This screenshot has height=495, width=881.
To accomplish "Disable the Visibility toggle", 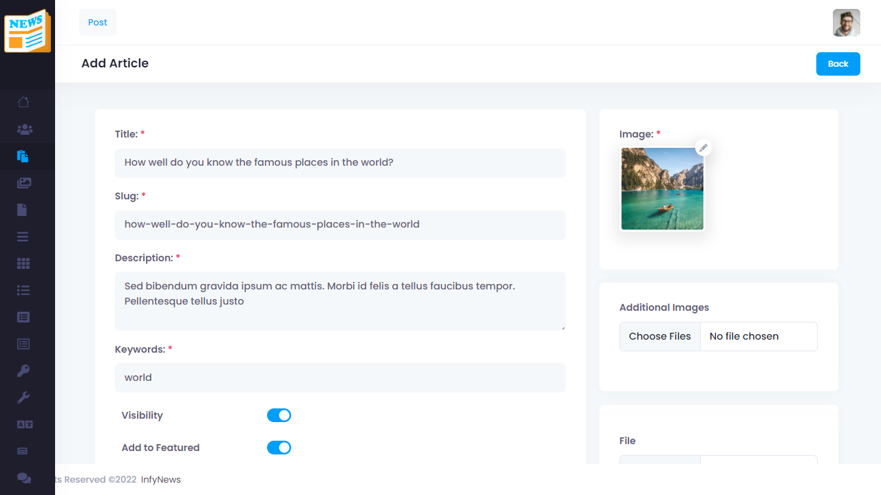I will [x=279, y=415].
